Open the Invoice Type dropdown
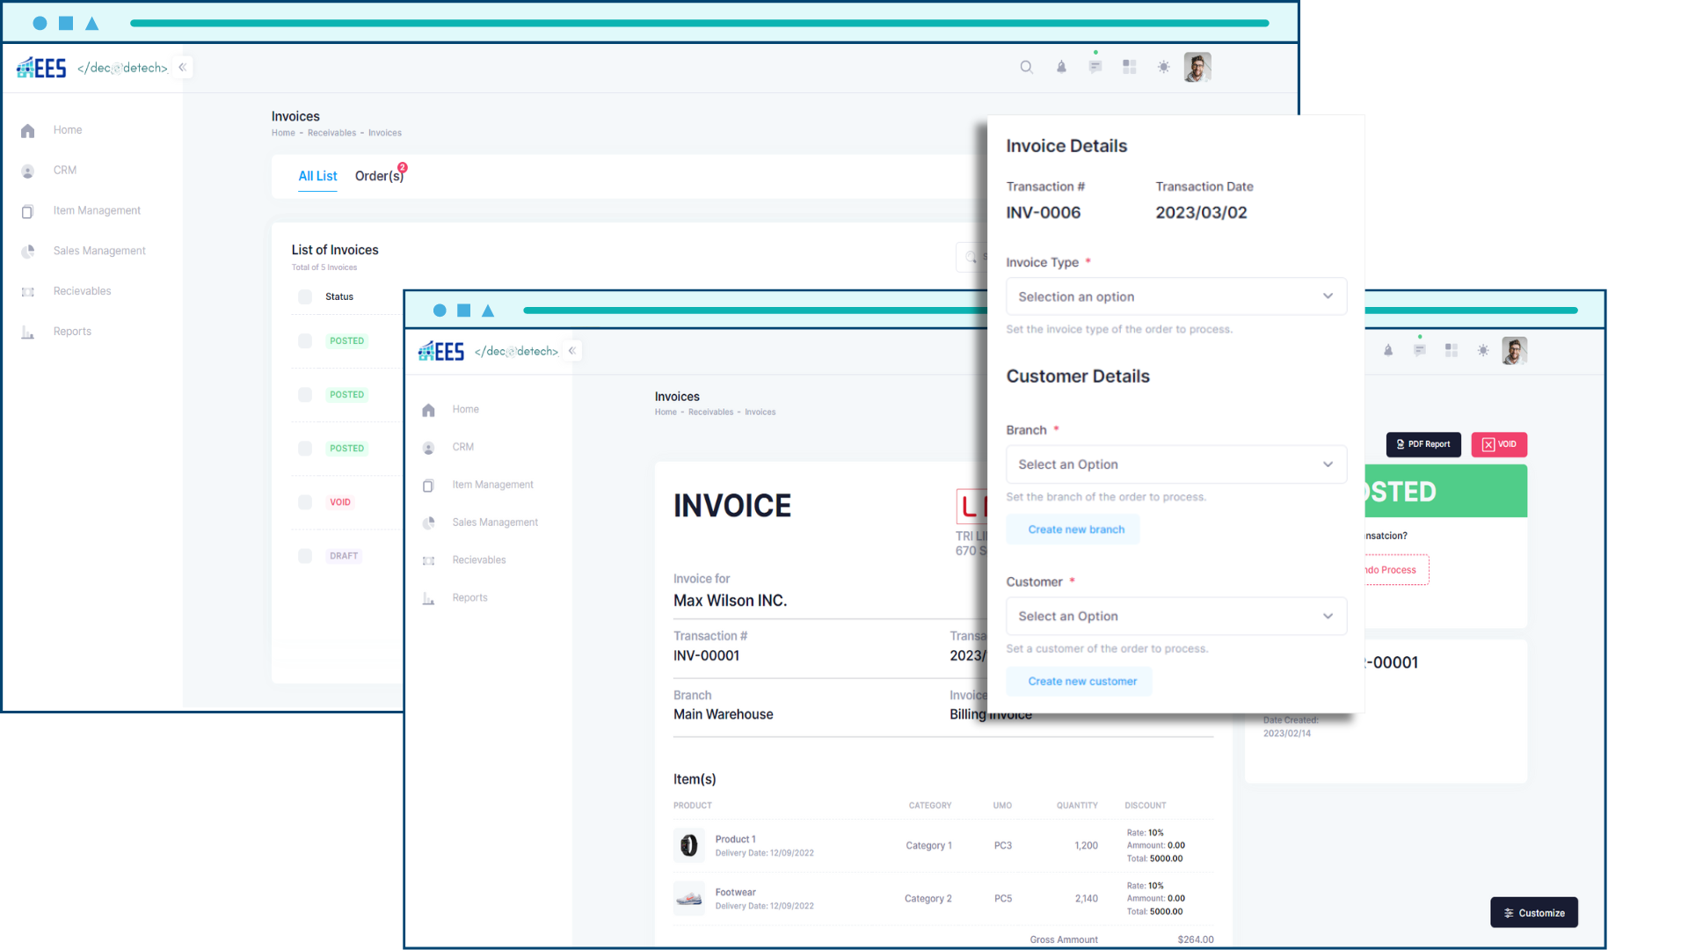1688x950 pixels. click(1175, 296)
